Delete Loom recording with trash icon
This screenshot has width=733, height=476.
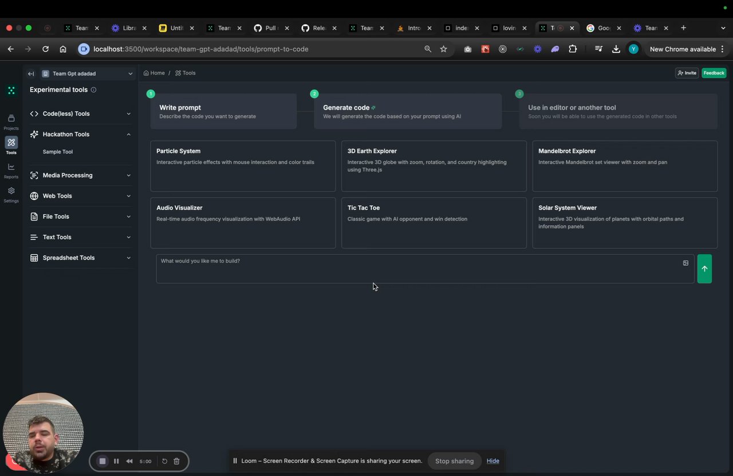176,461
